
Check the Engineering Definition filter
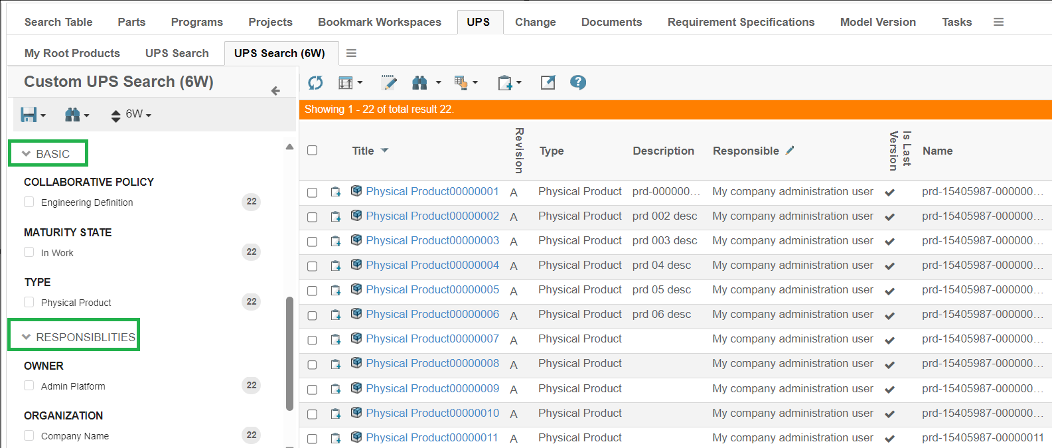coord(29,202)
